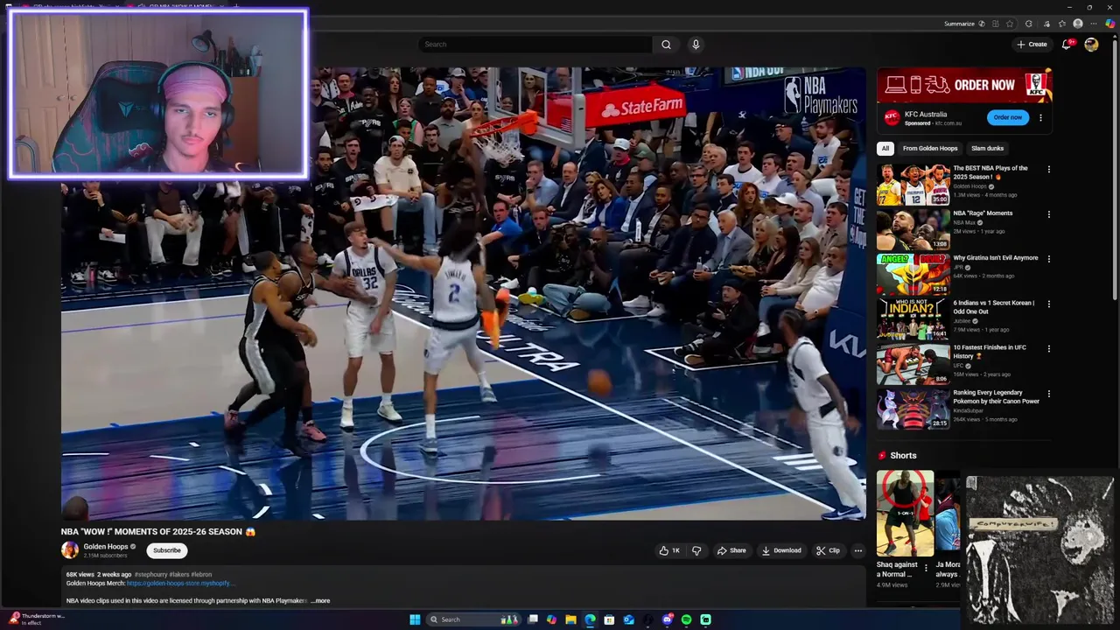Click the Edge split screen icon in the address bar
This screenshot has height=630, width=1120.
[x=995, y=24]
